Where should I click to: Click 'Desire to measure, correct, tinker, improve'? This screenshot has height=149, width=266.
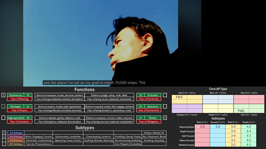[x=109, y=118]
